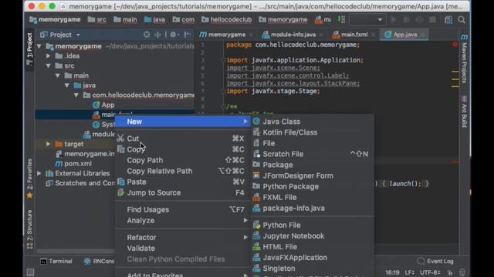Click the Run arrow in toolbar
Viewport: 494px width, 277px height.
[394, 20]
